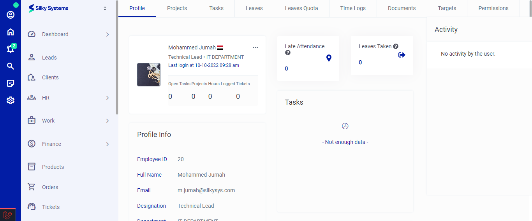Expand the HR sidebar menu
Image resolution: width=532 pixels, height=221 pixels.
(x=107, y=98)
